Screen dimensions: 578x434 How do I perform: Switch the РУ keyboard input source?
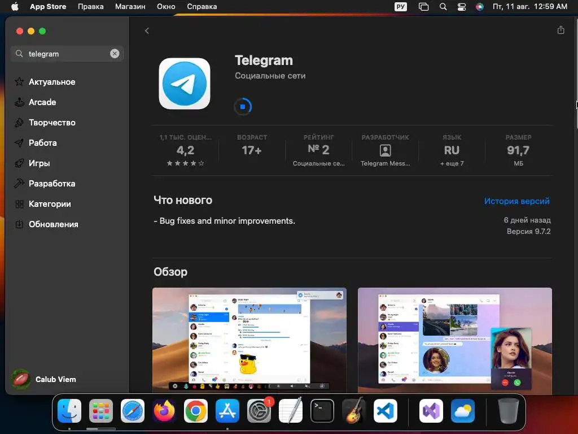(400, 7)
